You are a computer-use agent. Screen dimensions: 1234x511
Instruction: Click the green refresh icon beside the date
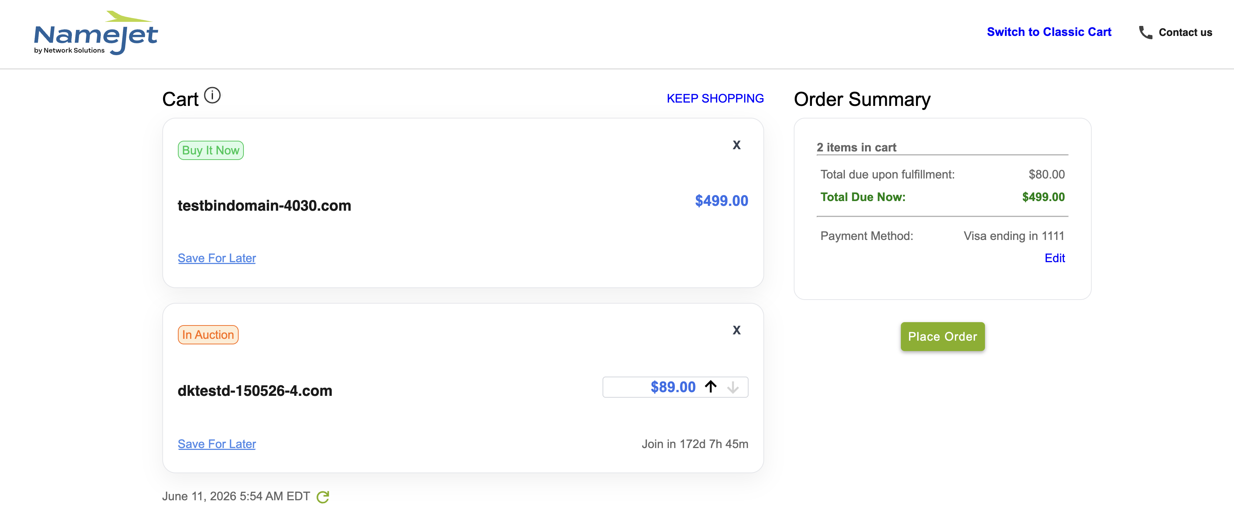click(323, 497)
